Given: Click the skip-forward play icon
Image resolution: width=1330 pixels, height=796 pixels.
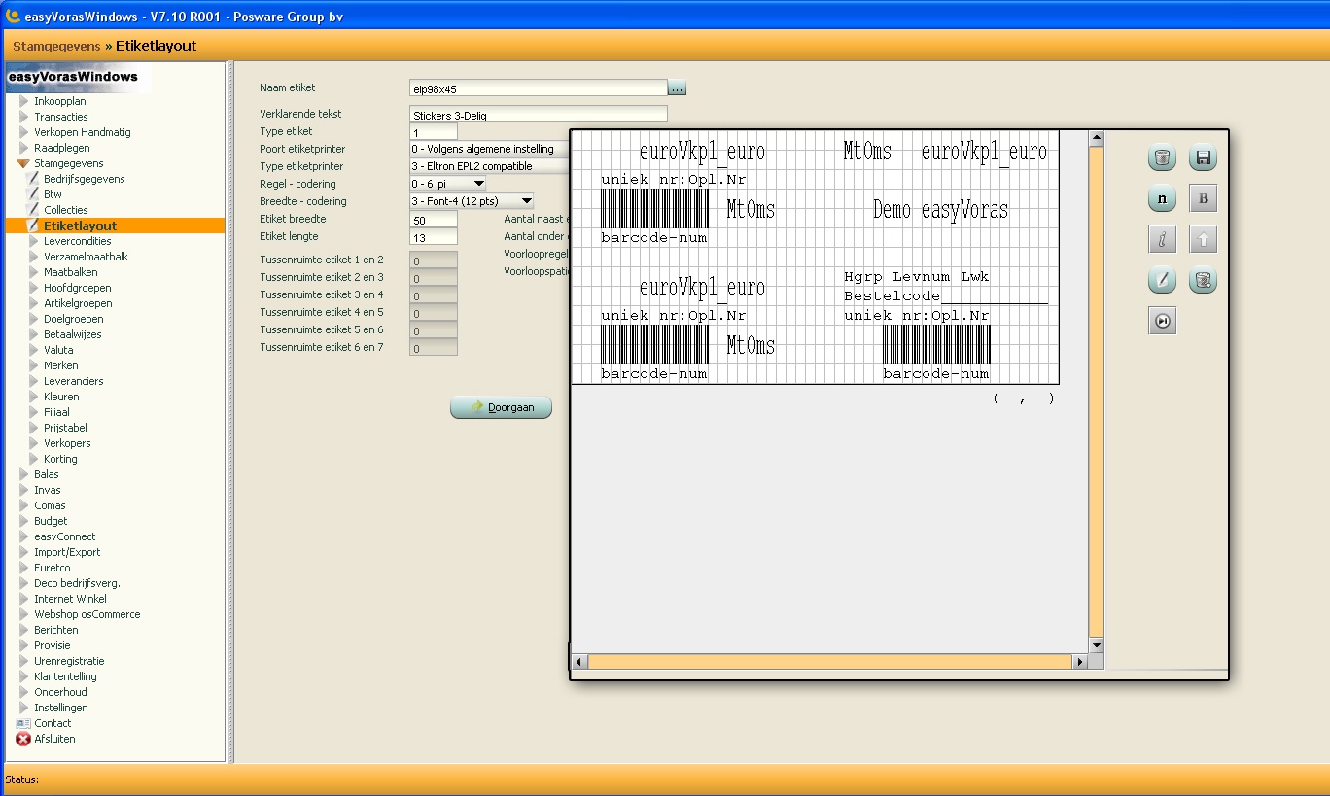Looking at the screenshot, I should (x=1162, y=322).
